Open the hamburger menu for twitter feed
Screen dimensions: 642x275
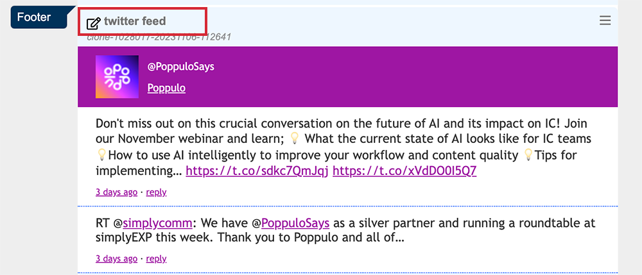point(605,21)
